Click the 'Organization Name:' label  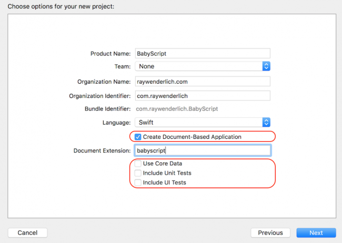(x=103, y=82)
